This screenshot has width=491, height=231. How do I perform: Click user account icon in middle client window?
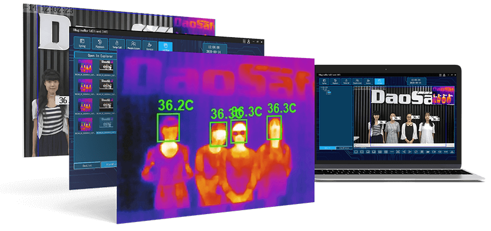pyautogui.click(x=249, y=41)
